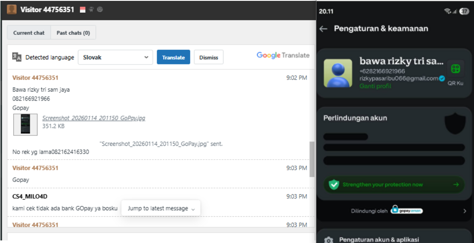Expand the Dilindungi oleh GoPay Aman chevron
The height and width of the screenshot is (243, 474).
click(x=465, y=211)
